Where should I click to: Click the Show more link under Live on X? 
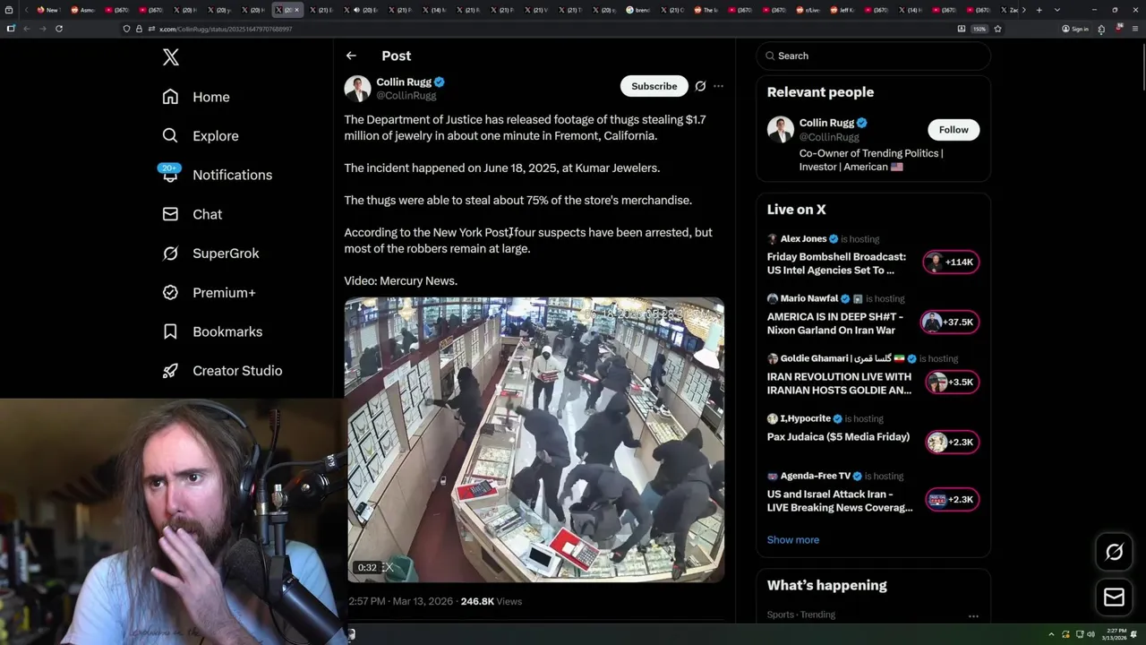792,539
